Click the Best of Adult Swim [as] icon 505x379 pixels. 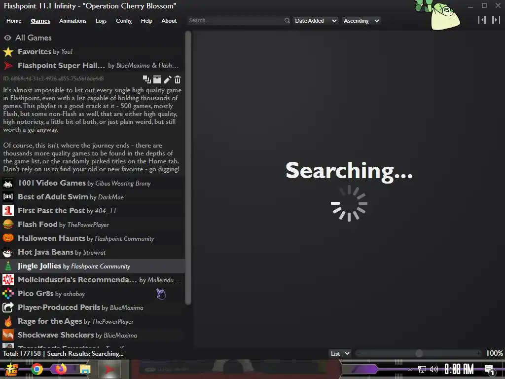(8, 196)
